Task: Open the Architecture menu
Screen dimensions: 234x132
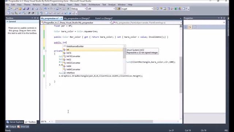Action: coord(94,5)
